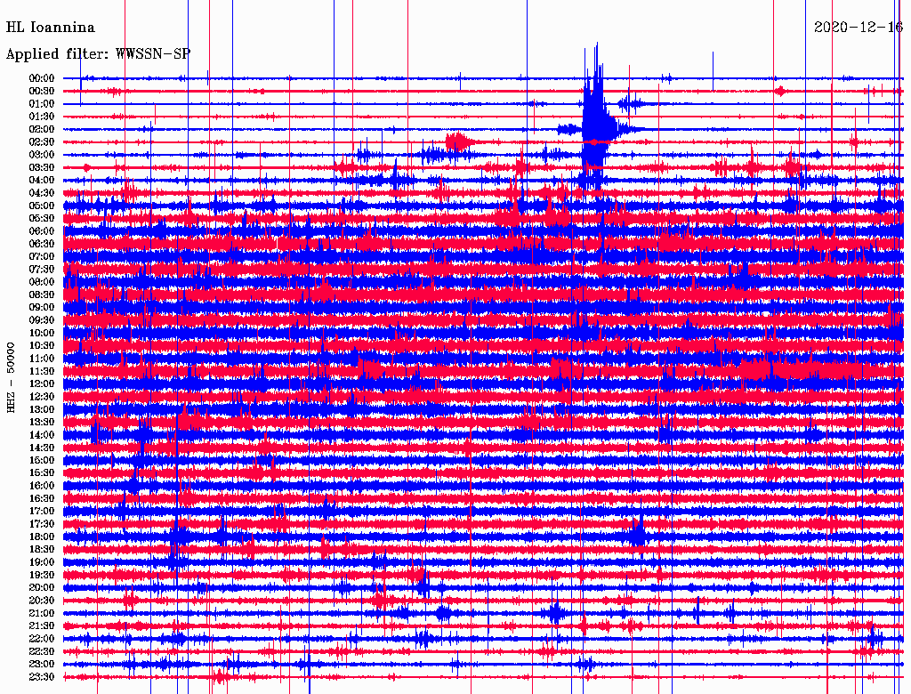Image resolution: width=911 pixels, height=694 pixels.
Task: Select the 01:30 time row label
Action: click(x=42, y=117)
